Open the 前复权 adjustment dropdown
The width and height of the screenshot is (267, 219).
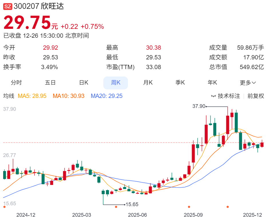point(256,96)
